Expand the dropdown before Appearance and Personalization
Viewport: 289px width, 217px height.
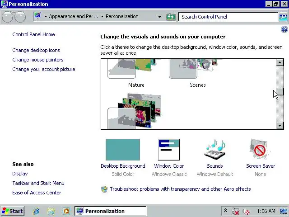46,17
